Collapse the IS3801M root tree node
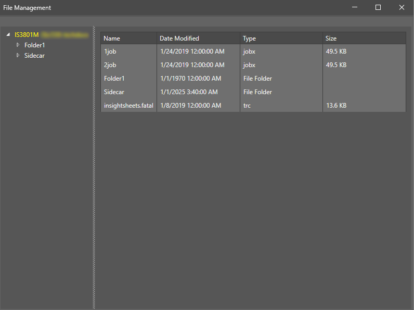 (8, 35)
